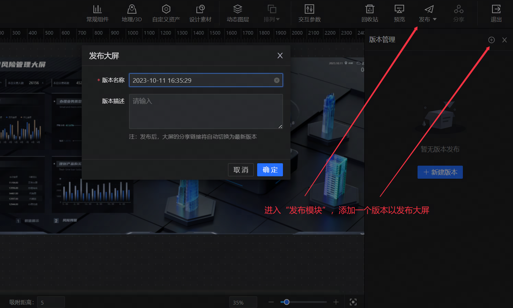Viewport: 513px width, 308px height.
Task: Collapse the 版本管理 panel
Action: [x=504, y=40]
